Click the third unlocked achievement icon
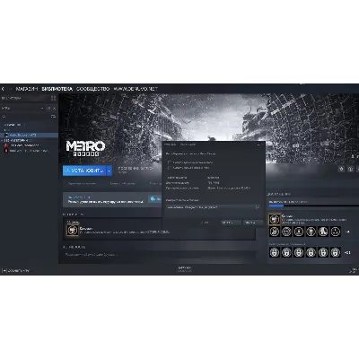Image resolution: width=359 pixels, height=359 pixels. [299, 232]
